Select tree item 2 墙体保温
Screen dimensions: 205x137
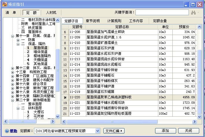pyautogui.click(x=37, y=52)
